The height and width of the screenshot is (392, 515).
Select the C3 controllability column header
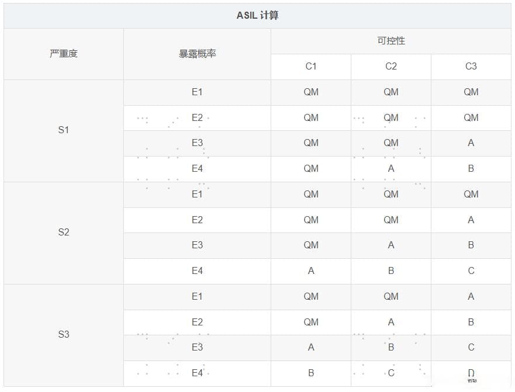471,67
